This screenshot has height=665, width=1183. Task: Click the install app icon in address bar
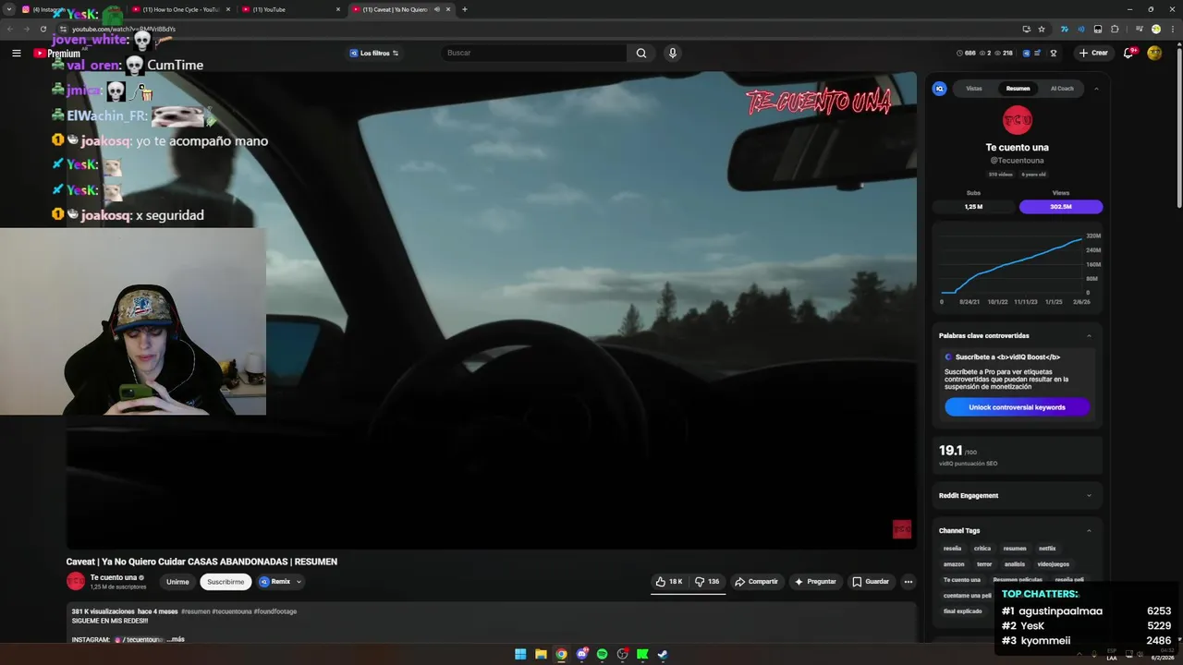[x=1026, y=29]
